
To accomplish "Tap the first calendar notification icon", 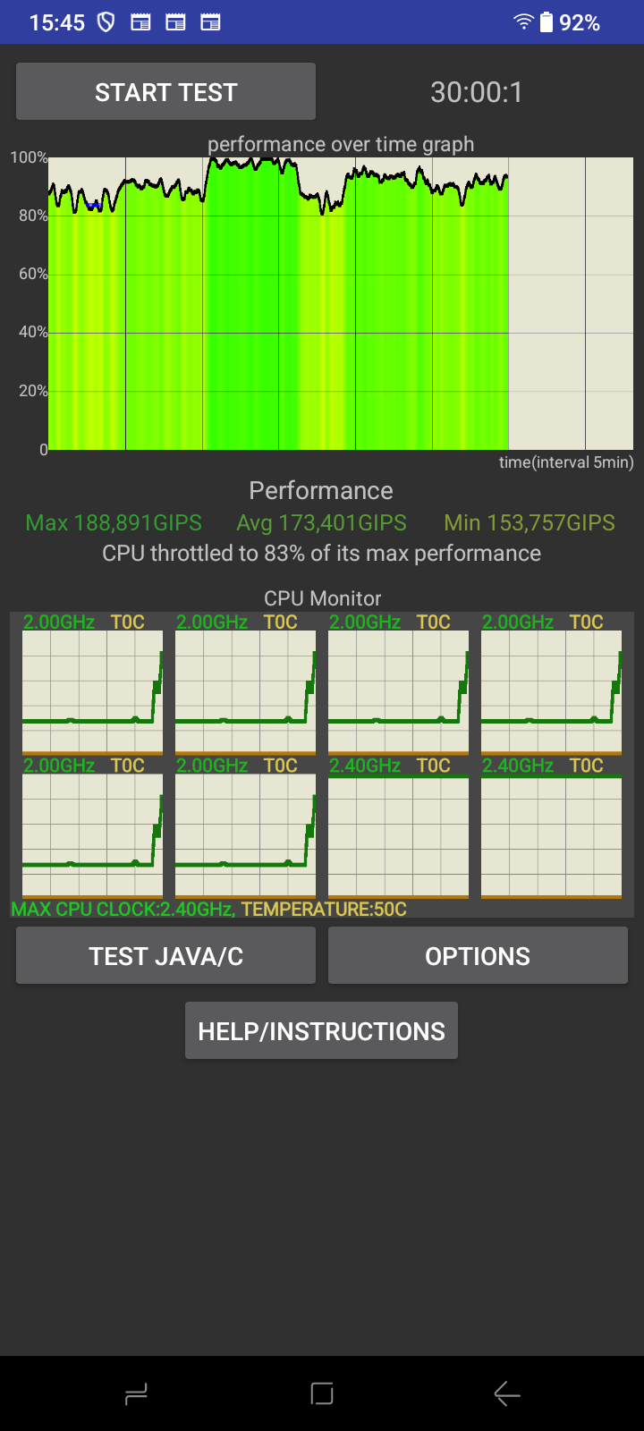I will click(140, 22).
